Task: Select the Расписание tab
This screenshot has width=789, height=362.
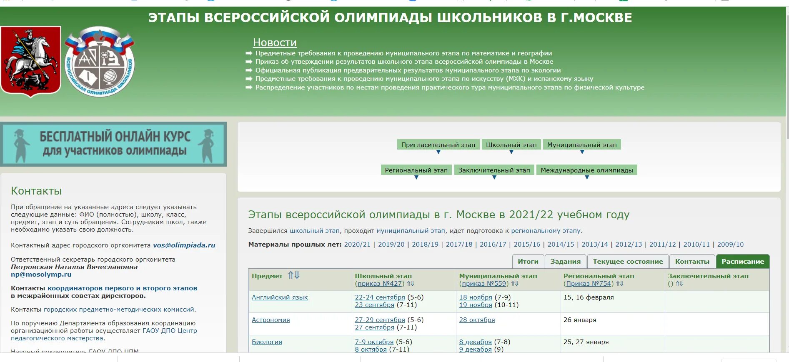Action: 743,262
